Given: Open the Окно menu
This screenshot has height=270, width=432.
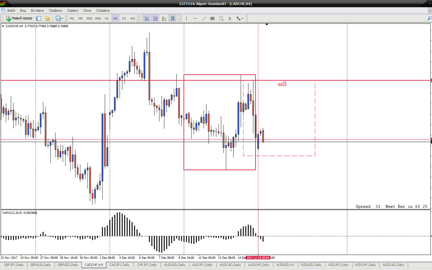Looking at the screenshot, I should (x=87, y=10).
